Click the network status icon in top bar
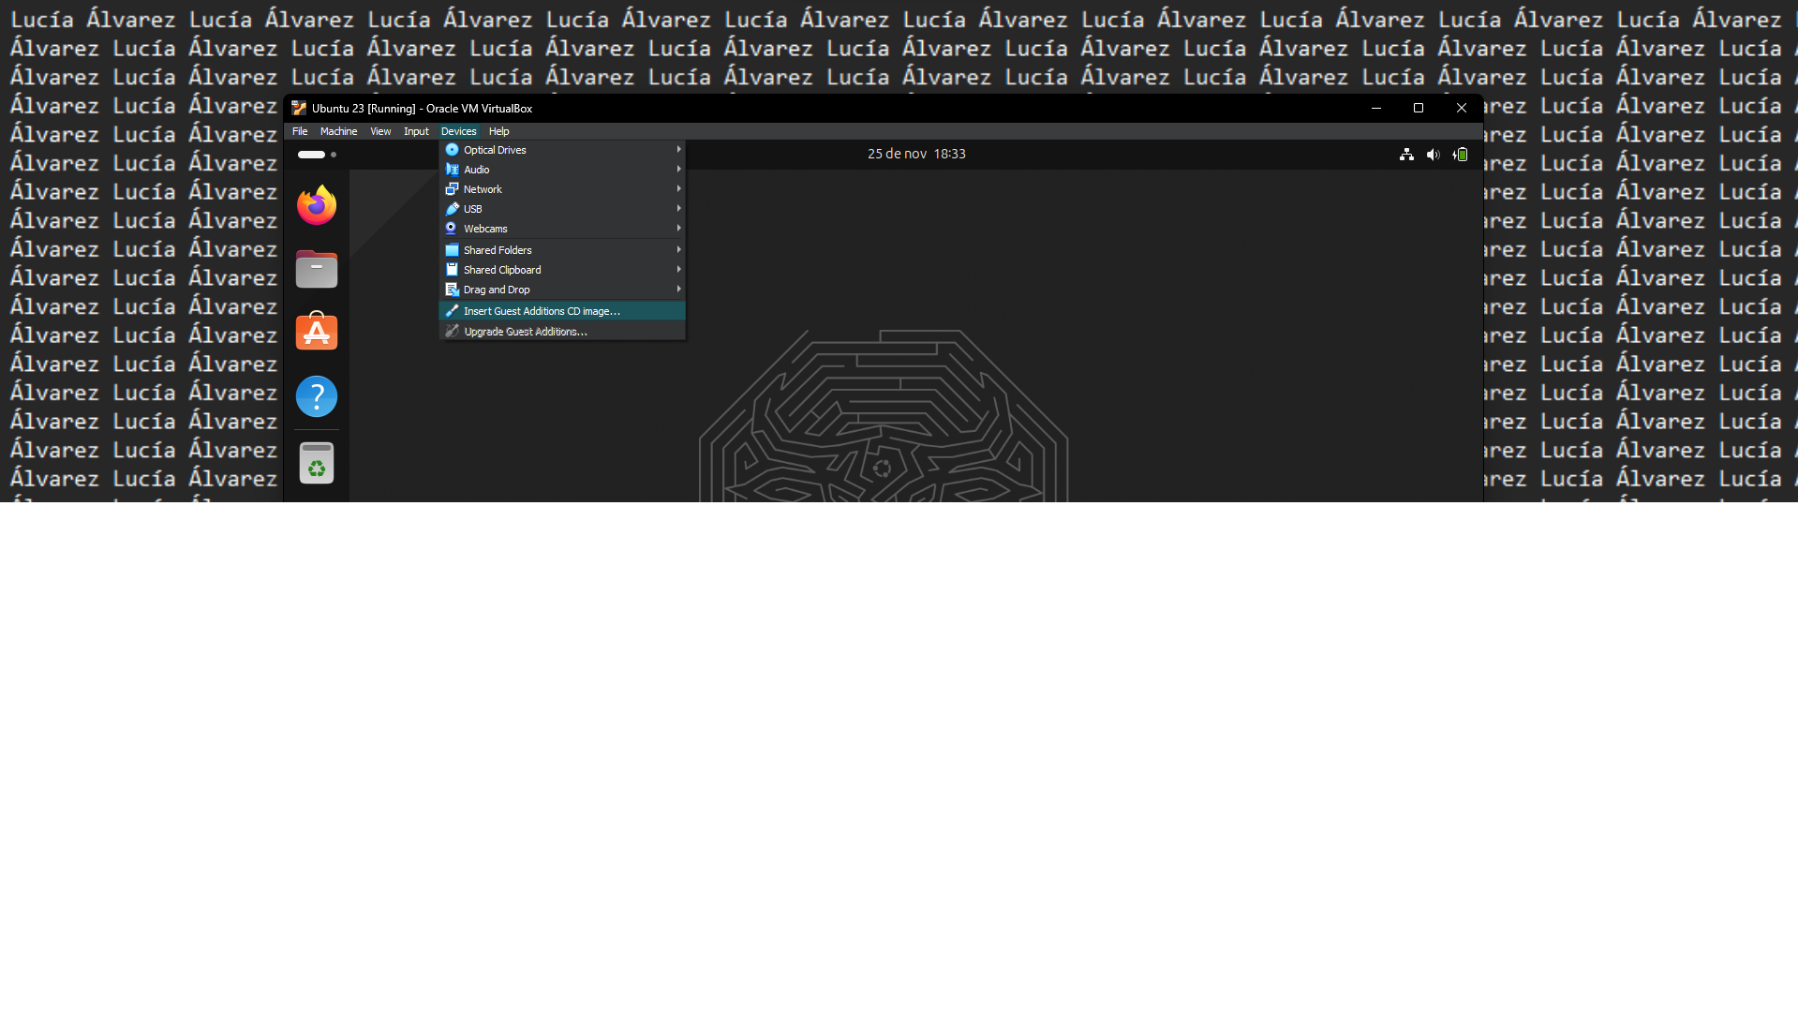 point(1406,155)
